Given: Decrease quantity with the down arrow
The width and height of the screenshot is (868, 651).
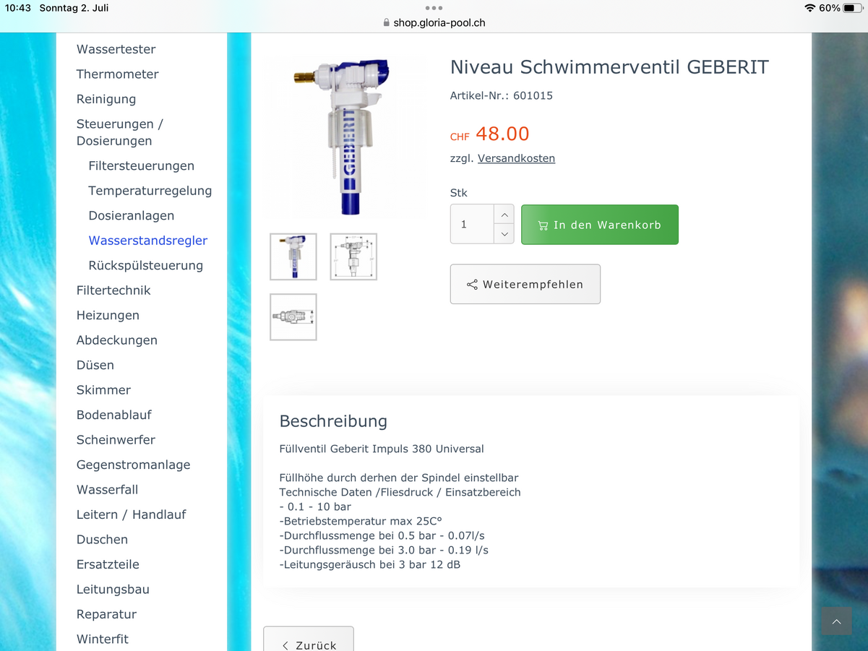Looking at the screenshot, I should (x=504, y=233).
